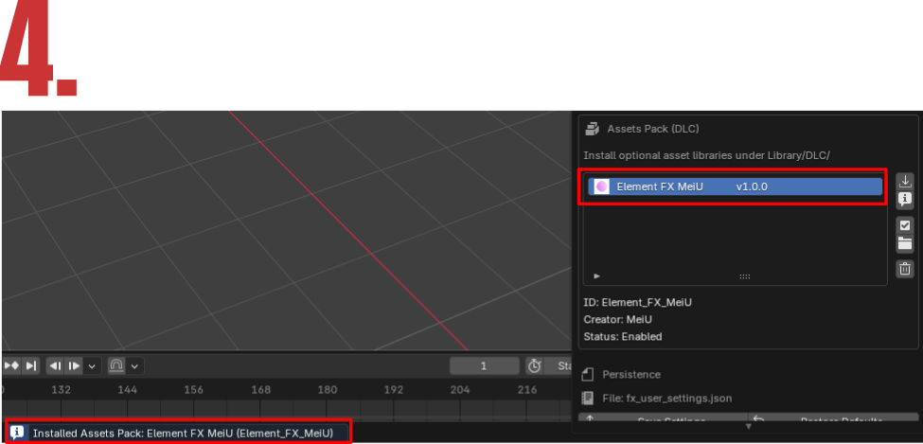This screenshot has height=444, width=923.
Task: Toggle the preview range stopwatch icon
Action: tap(534, 365)
